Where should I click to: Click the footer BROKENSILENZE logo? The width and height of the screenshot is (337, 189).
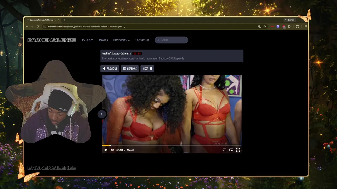(52, 168)
